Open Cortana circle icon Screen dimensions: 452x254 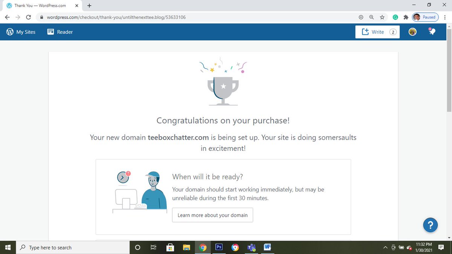coord(137,247)
